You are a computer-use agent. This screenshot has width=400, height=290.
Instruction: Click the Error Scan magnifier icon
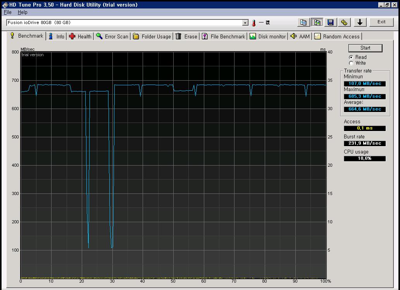pos(99,36)
